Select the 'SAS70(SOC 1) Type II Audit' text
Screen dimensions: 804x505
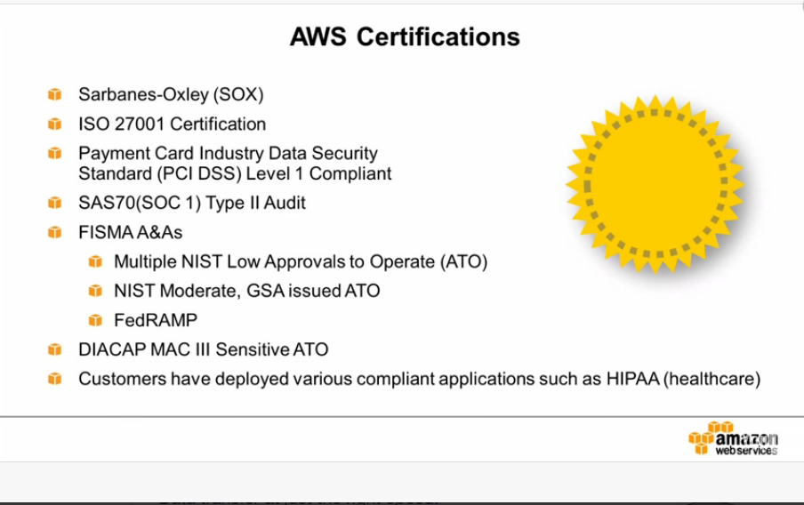click(x=192, y=203)
